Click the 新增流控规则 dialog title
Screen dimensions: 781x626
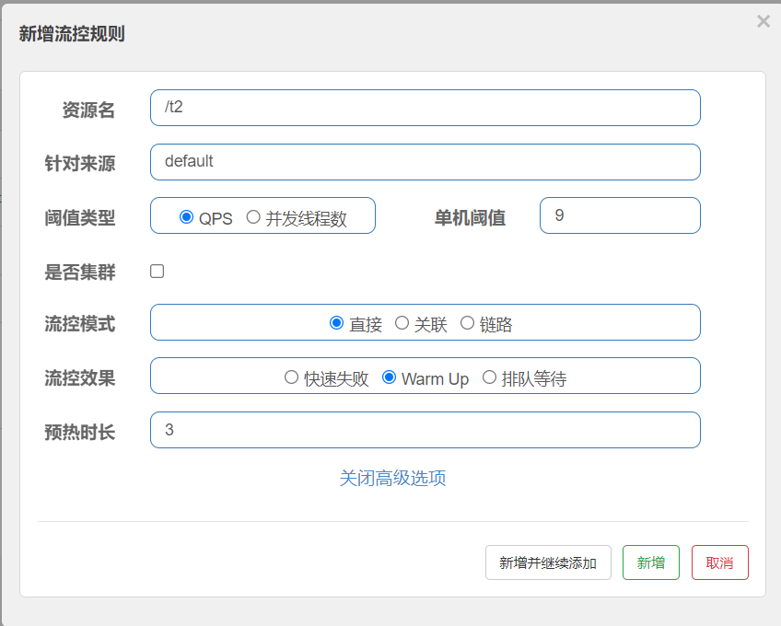(72, 35)
